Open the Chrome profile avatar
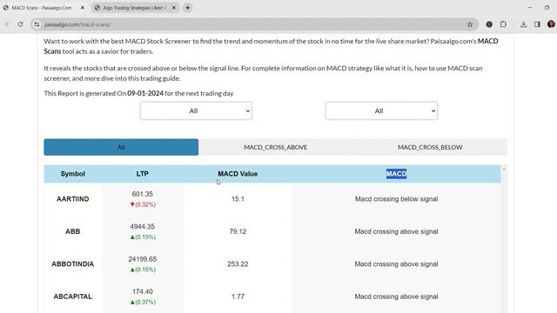 (551, 24)
